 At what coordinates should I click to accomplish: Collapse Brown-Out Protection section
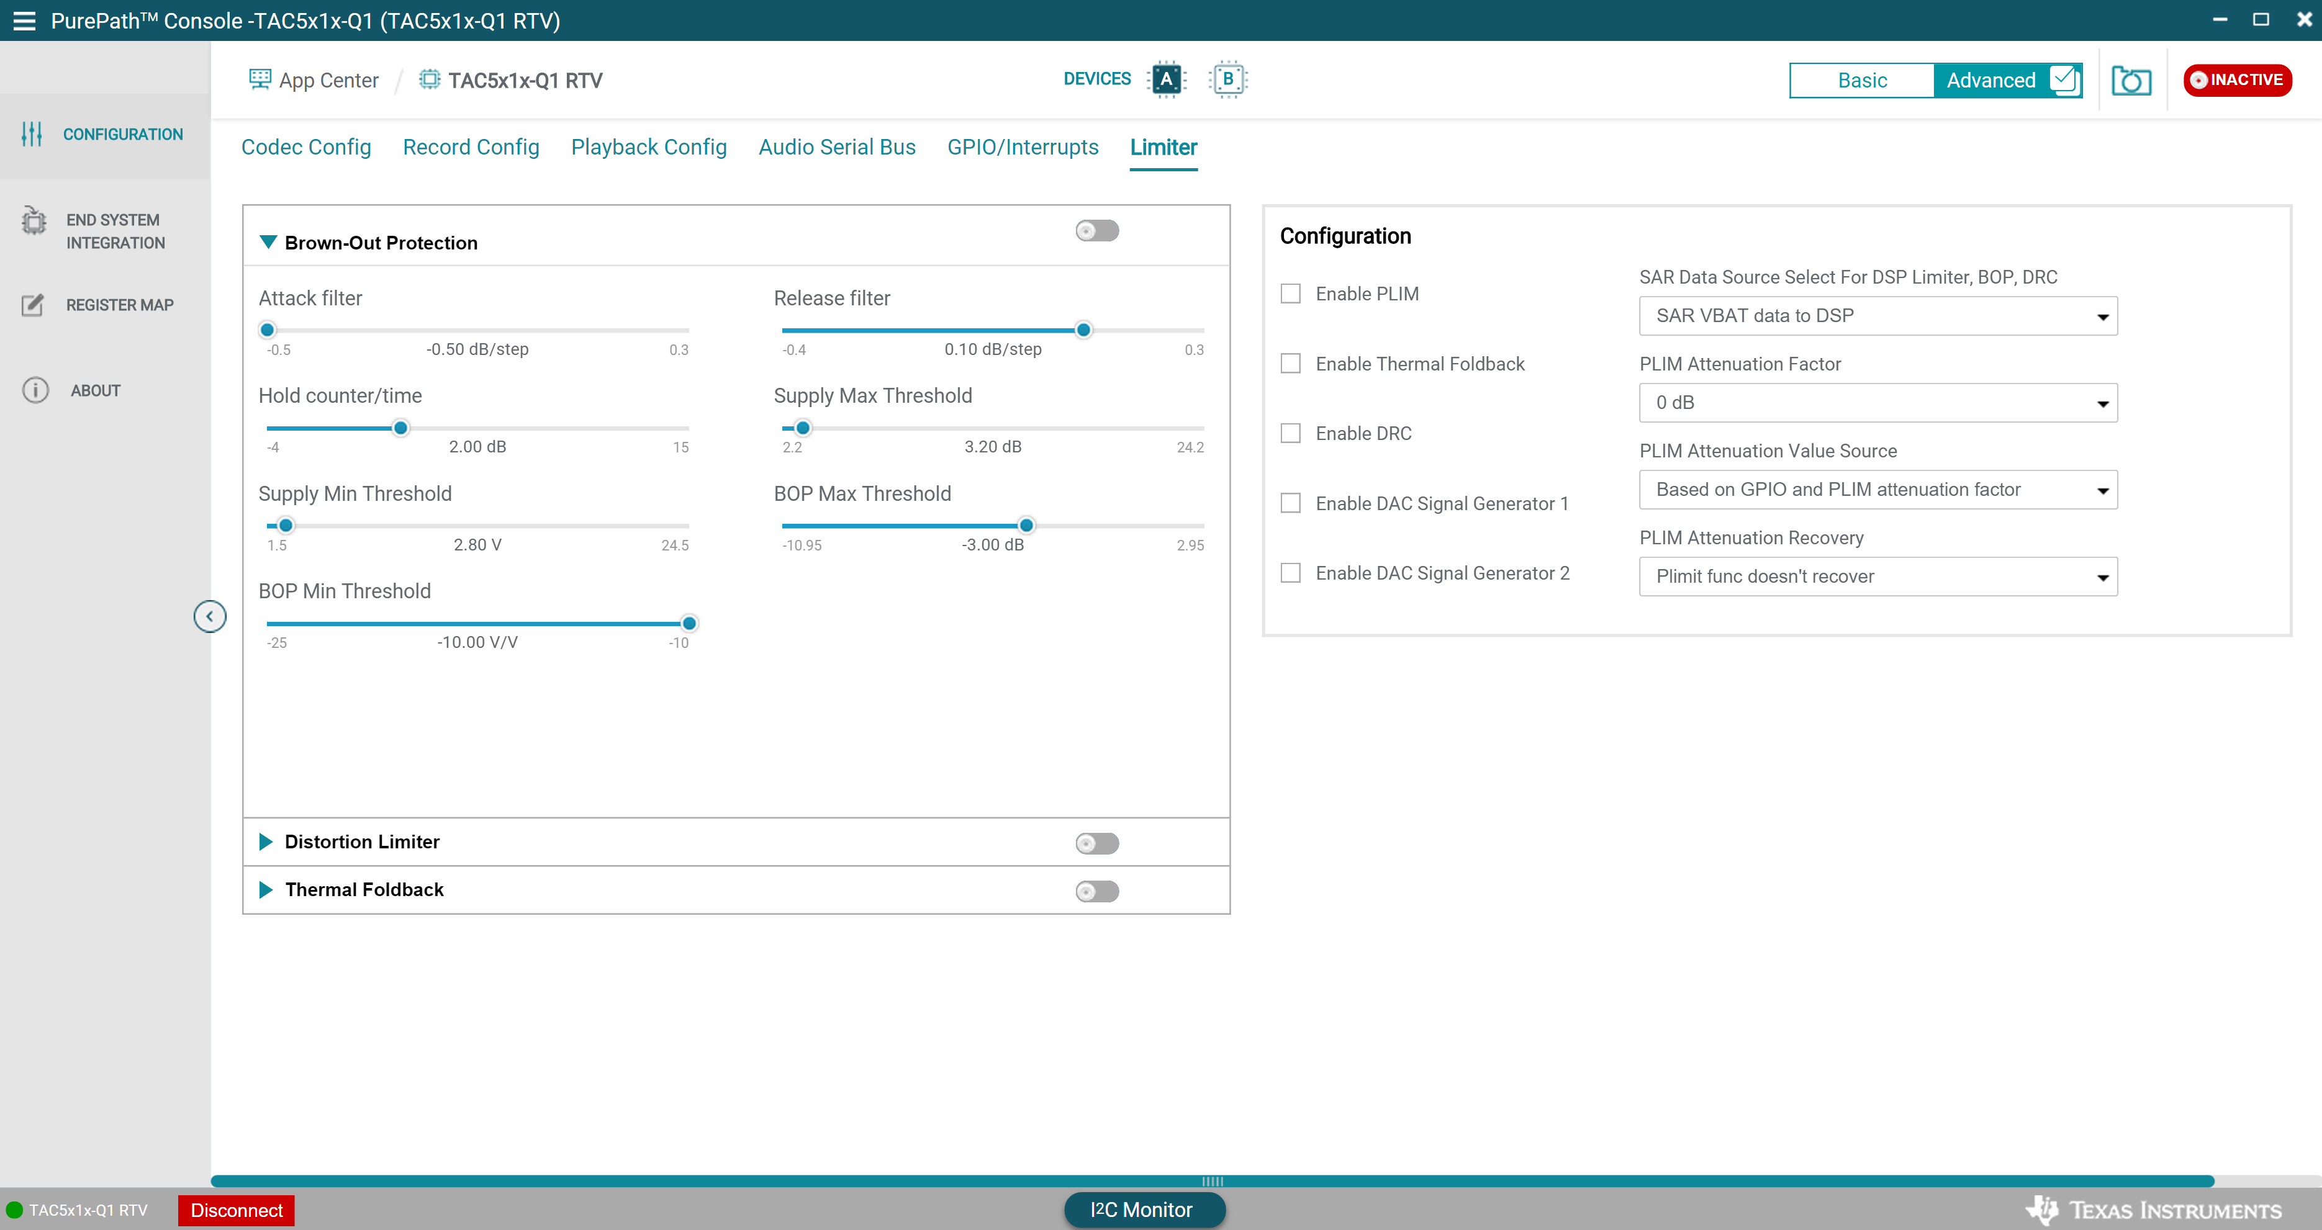(x=268, y=243)
